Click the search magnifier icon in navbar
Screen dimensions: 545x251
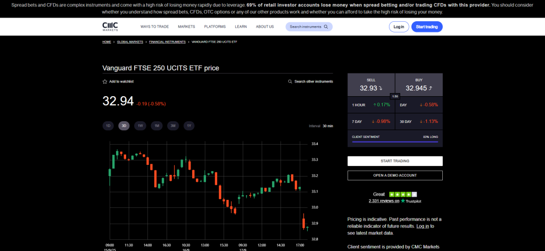[x=326, y=27]
